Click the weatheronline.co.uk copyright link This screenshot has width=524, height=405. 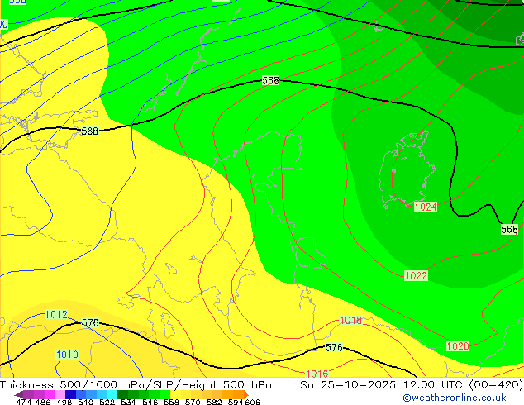455,398
